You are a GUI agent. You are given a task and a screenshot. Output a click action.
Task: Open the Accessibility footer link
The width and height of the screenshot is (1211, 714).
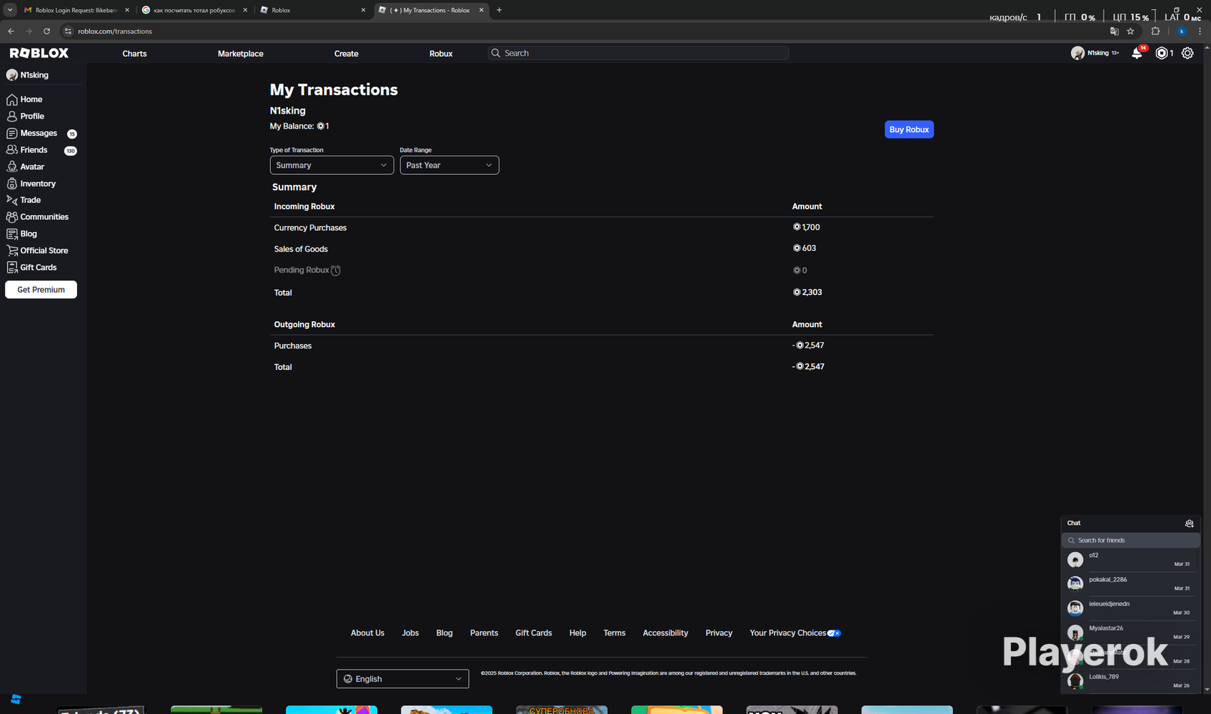pyautogui.click(x=665, y=633)
